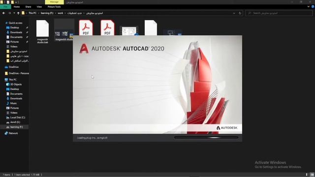Go up one folder level
The image size is (315, 177).
pos(18,13)
